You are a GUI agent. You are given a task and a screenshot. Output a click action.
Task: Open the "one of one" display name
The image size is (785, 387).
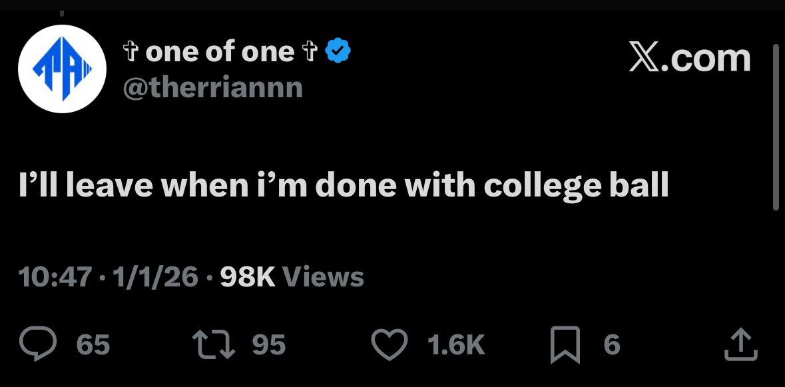219,53
